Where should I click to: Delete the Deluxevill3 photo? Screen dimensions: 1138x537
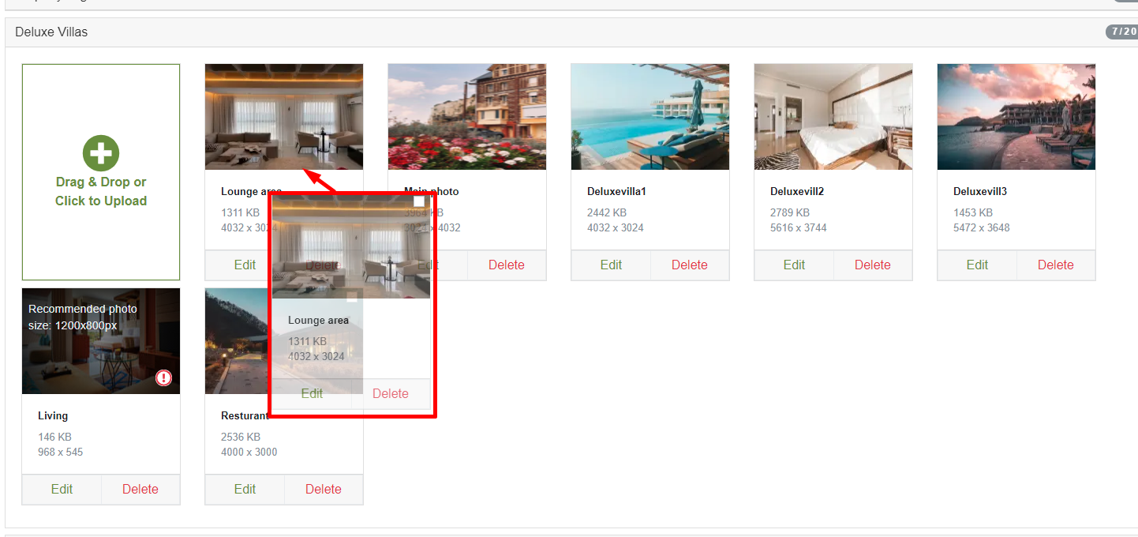coord(1056,265)
